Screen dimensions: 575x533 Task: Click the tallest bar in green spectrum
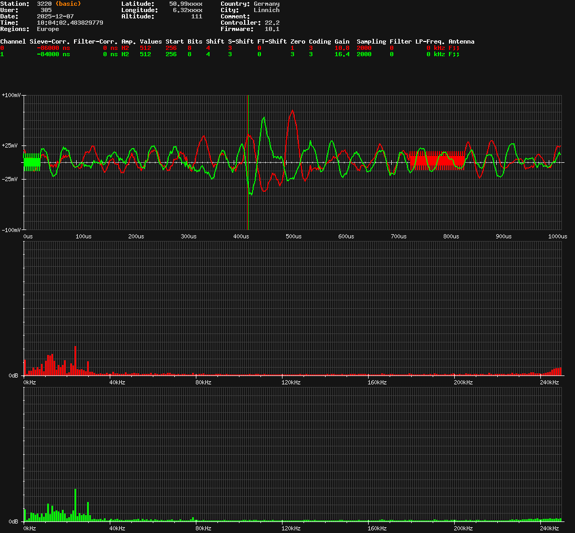(75, 504)
